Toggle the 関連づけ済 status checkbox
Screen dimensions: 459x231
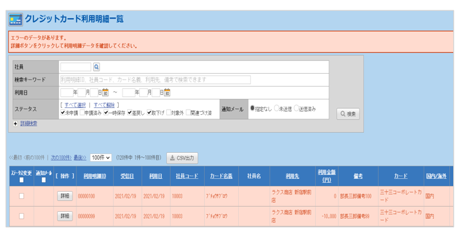coord(188,112)
